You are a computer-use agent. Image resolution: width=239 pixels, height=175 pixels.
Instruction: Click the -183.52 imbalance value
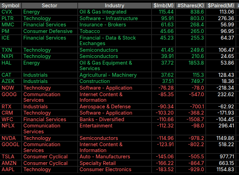pyautogui.click(x=165, y=169)
